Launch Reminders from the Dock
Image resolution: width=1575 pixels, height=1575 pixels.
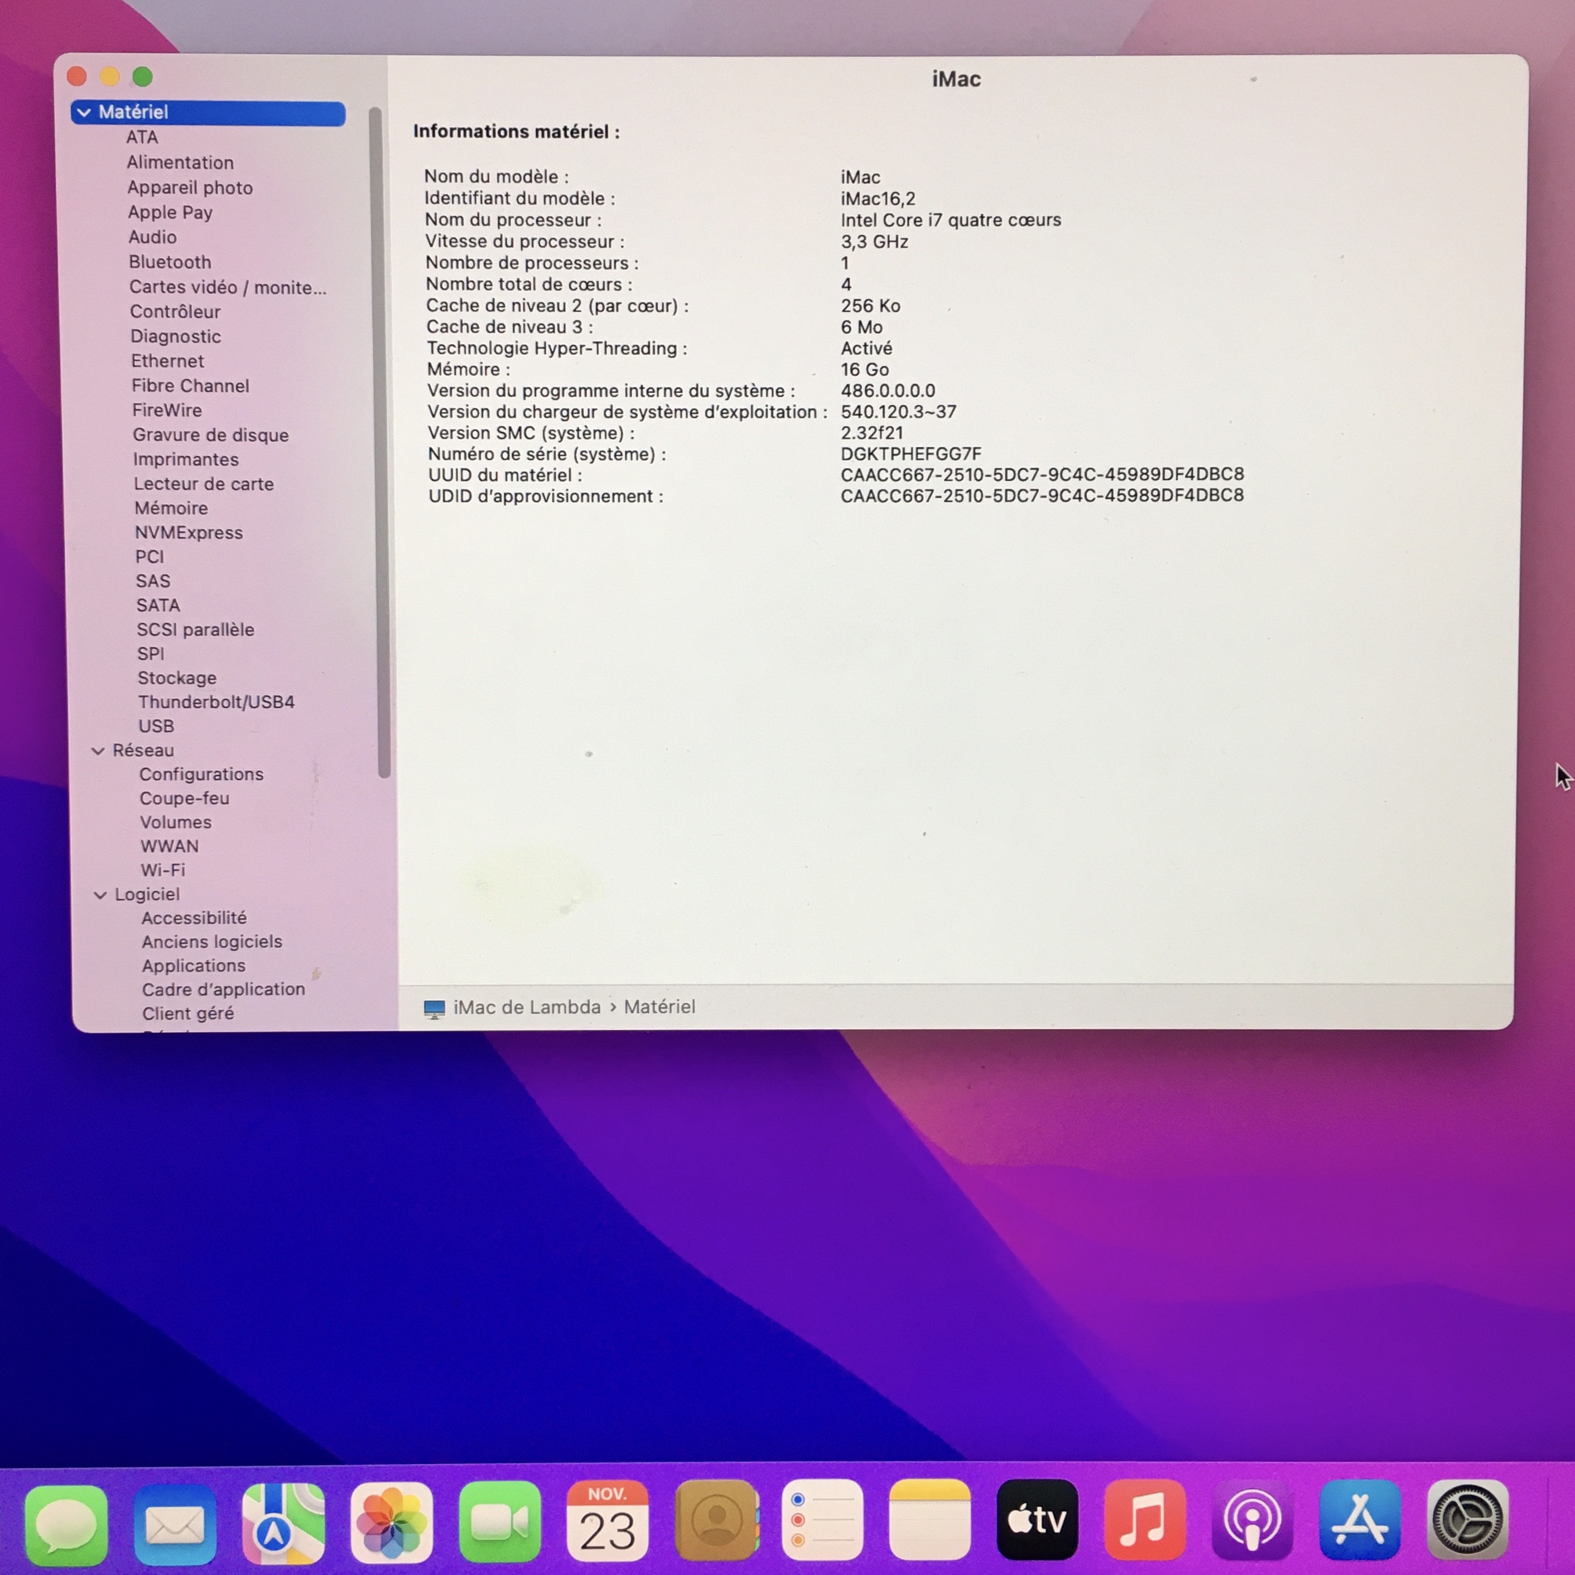point(822,1520)
